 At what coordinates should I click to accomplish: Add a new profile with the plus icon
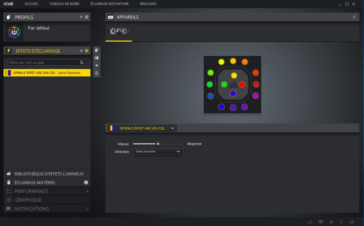[x=81, y=17]
